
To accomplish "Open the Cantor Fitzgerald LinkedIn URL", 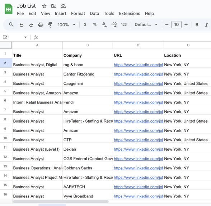I will [x=139, y=74].
